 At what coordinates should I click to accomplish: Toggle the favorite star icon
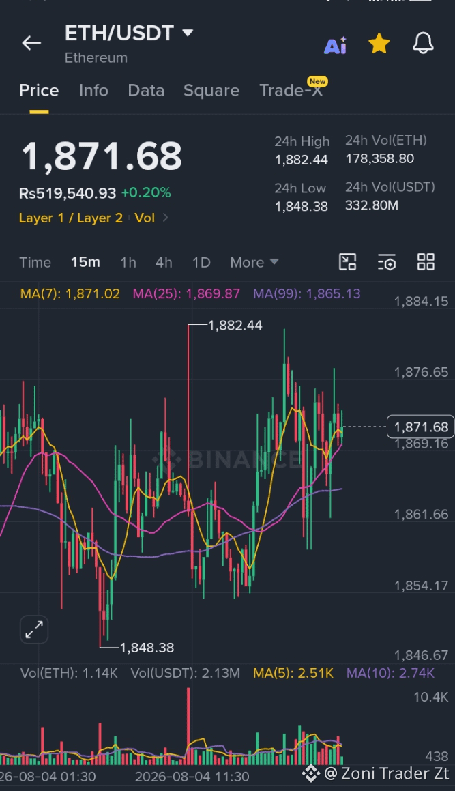[x=379, y=44]
